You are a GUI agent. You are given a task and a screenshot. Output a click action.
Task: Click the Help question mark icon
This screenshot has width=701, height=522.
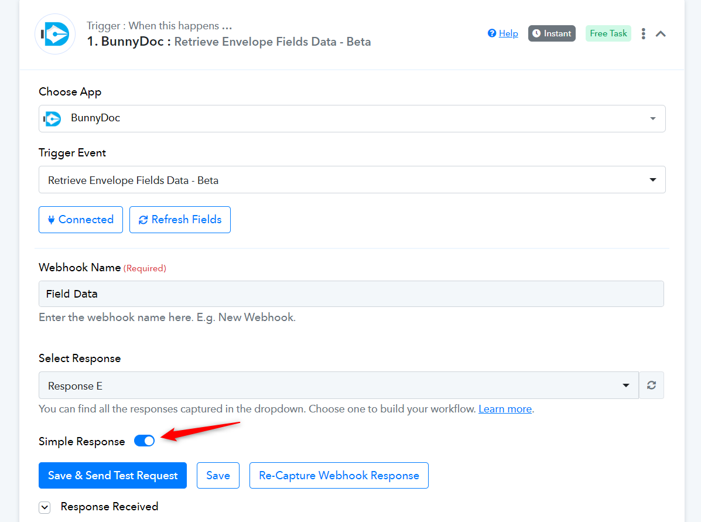click(492, 33)
